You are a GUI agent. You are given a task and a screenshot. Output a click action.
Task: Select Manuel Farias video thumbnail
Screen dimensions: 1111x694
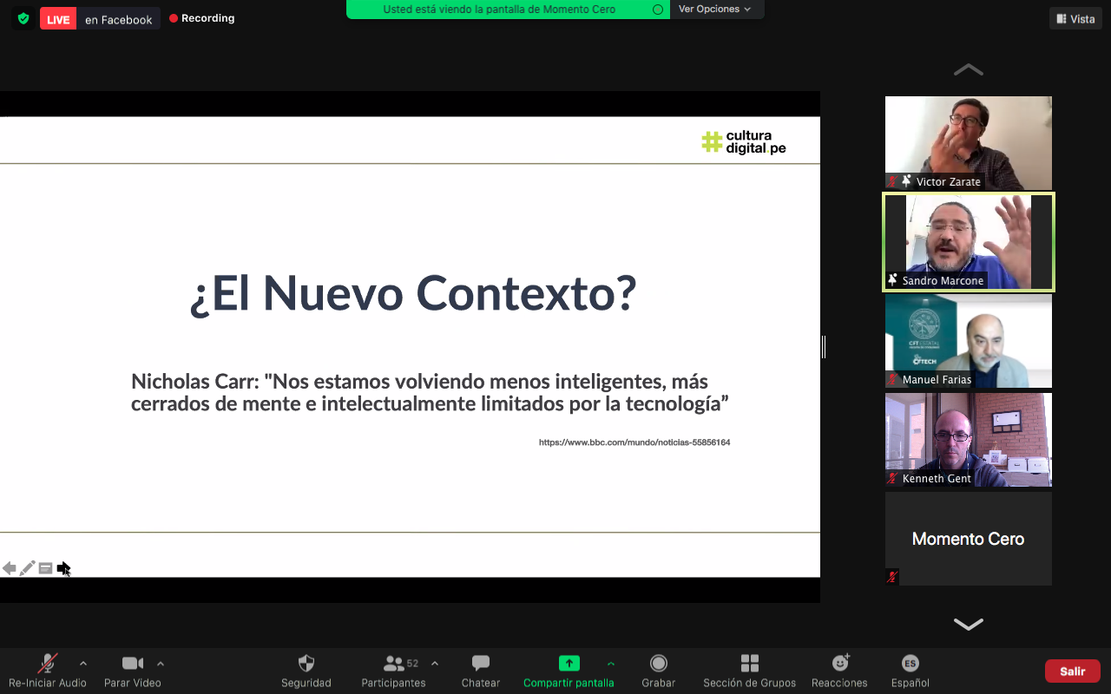(x=968, y=341)
